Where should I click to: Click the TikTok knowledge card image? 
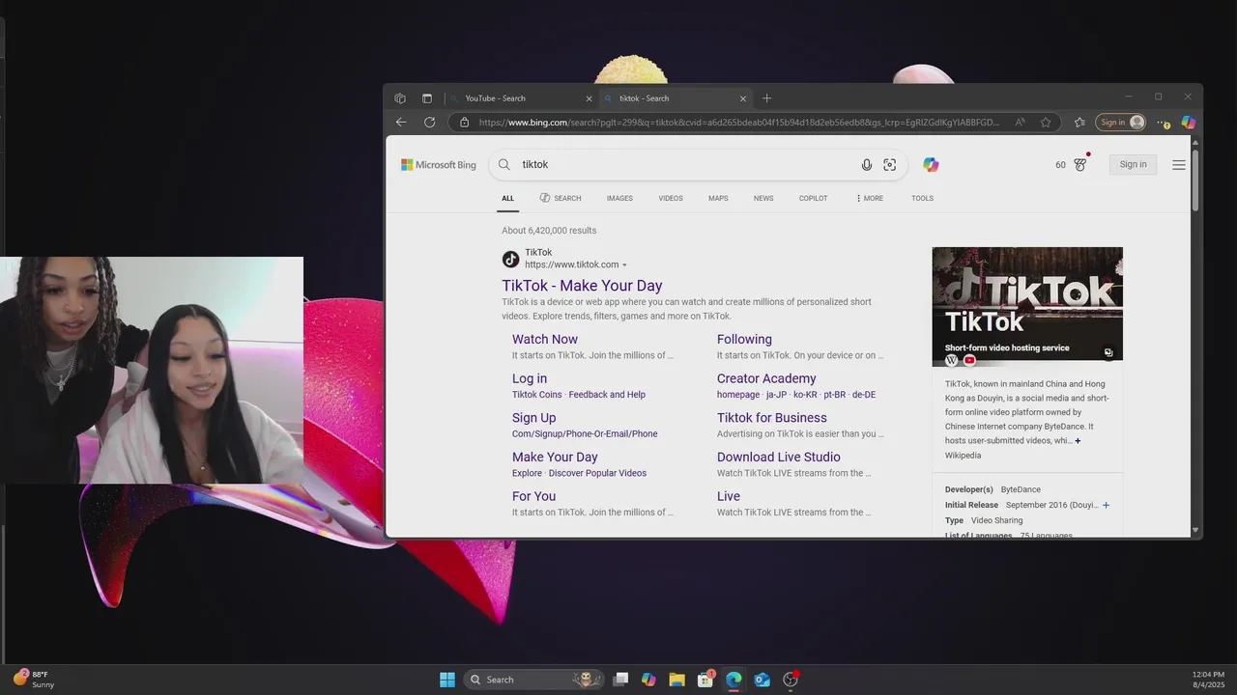(1027, 307)
